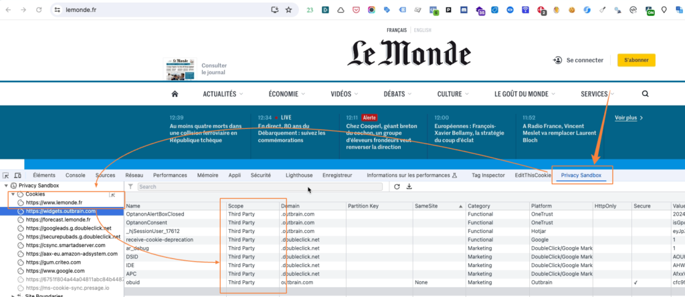Open the Le Monde home icon
The width and height of the screenshot is (685, 297).
click(175, 93)
